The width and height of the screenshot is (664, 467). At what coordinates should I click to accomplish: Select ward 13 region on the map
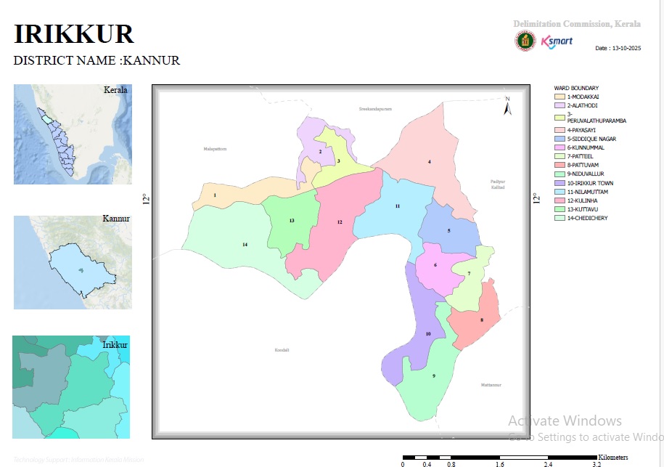pos(292,220)
